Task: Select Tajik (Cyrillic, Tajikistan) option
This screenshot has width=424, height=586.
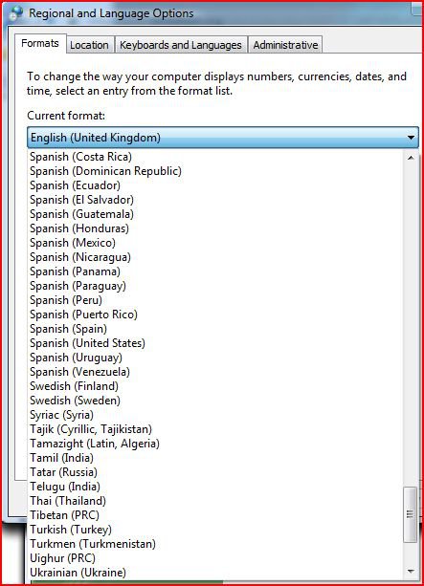Action: coord(215,429)
